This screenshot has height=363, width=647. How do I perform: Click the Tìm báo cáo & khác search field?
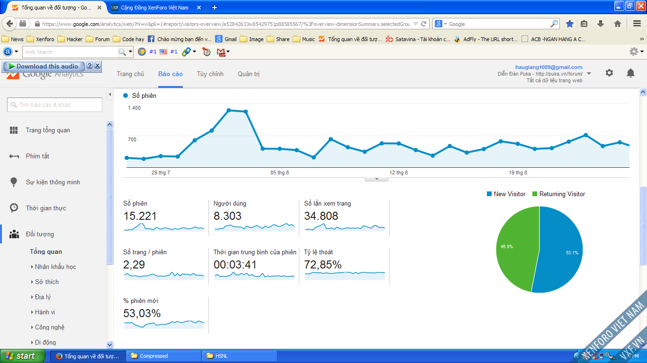click(55, 105)
